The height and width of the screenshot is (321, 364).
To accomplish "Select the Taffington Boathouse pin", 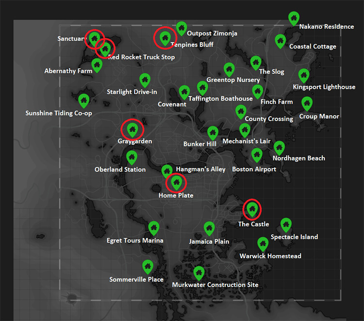I will coord(202,88).
